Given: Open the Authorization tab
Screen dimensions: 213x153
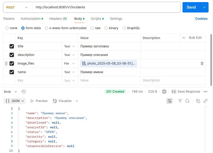Looking at the screenshot, I should click(x=31, y=19).
